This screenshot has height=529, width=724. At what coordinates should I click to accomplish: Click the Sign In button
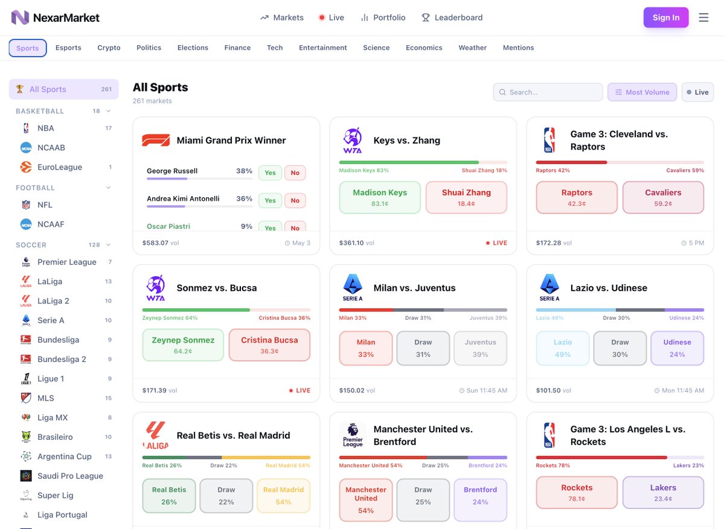tap(666, 17)
